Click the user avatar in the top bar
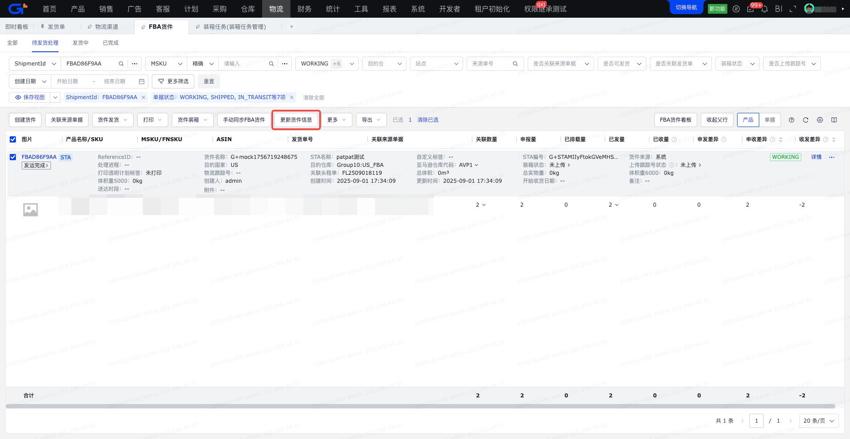Image resolution: width=850 pixels, height=439 pixels. (809, 9)
